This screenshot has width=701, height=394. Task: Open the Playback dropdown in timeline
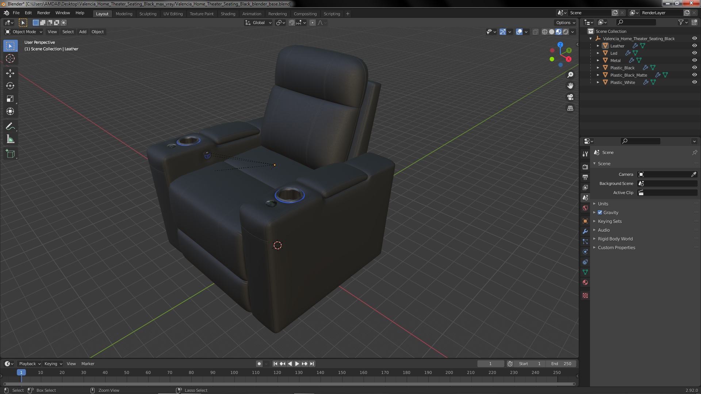click(x=29, y=364)
